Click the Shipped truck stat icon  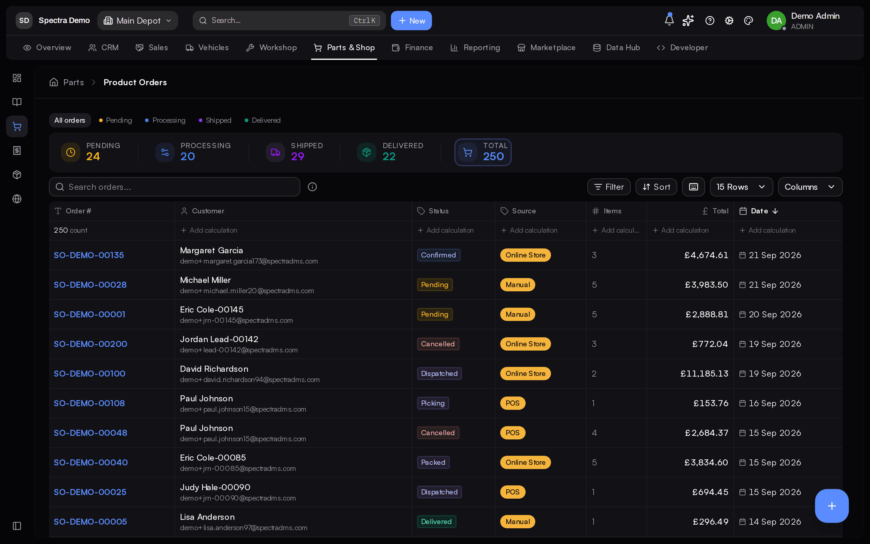(275, 152)
